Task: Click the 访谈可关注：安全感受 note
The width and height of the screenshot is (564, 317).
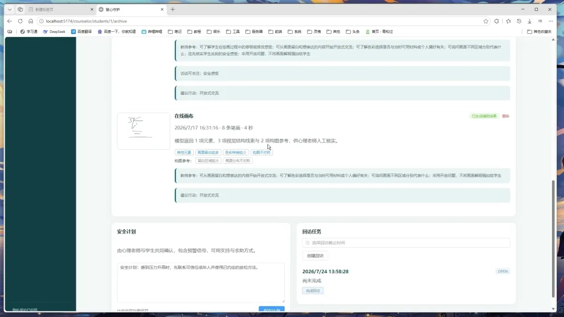Action: 343,74
